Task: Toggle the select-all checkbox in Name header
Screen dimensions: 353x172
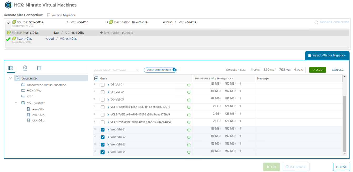Action: [x=96, y=79]
